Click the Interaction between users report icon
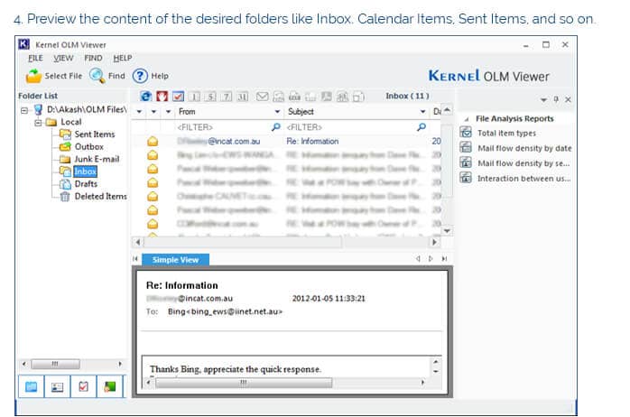This screenshot has width=630, height=417. [x=466, y=177]
